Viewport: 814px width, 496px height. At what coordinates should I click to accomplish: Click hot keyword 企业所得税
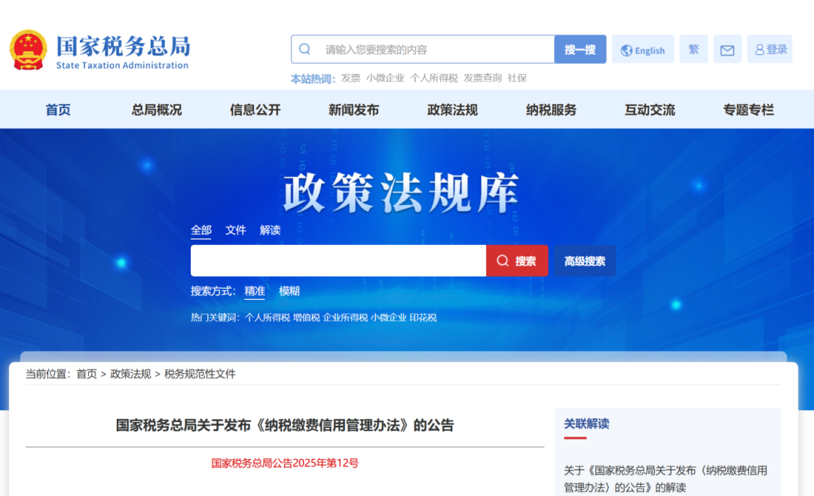point(345,317)
